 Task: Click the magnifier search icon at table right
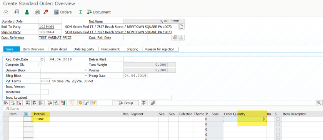[x=319, y=103]
